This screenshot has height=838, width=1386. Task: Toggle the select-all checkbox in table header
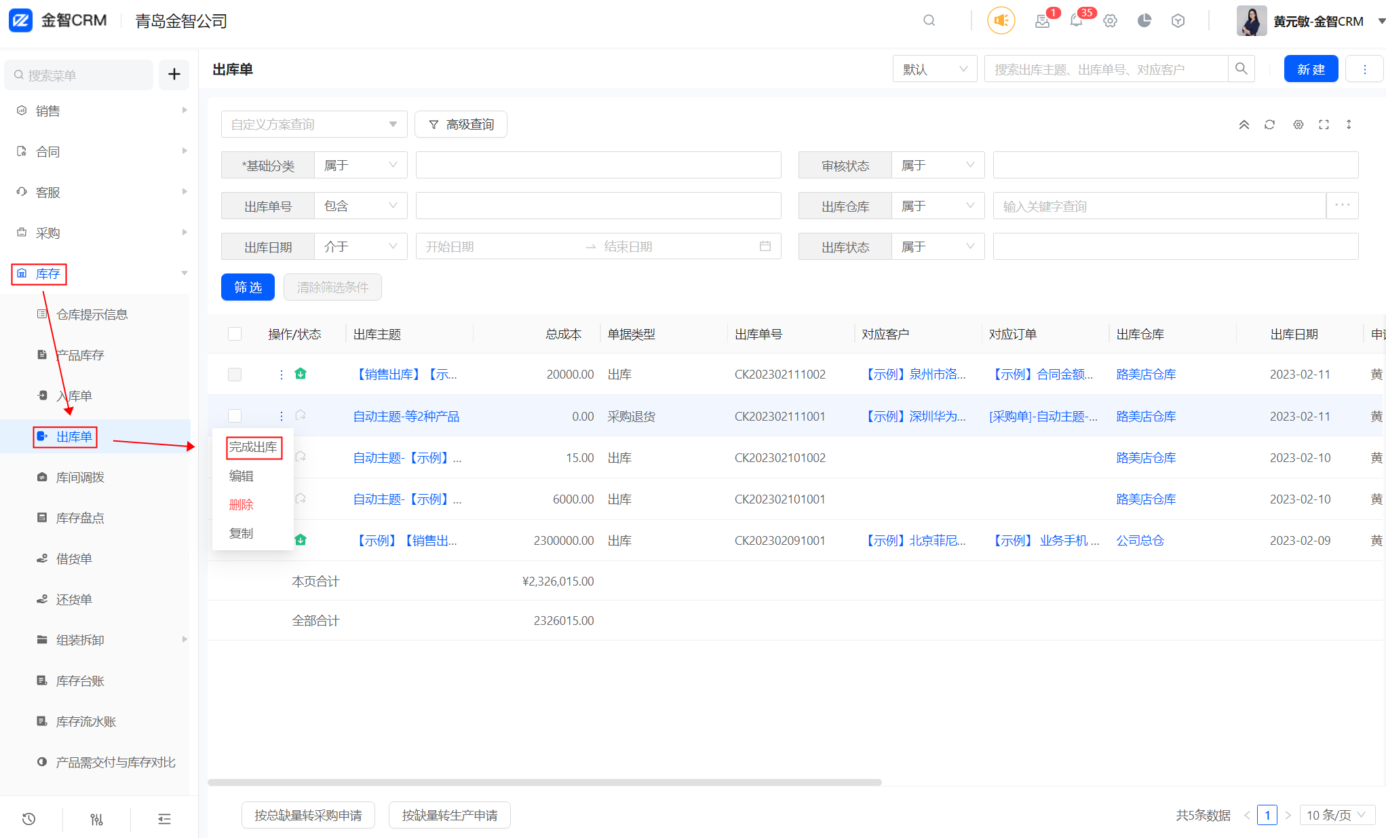(x=235, y=334)
